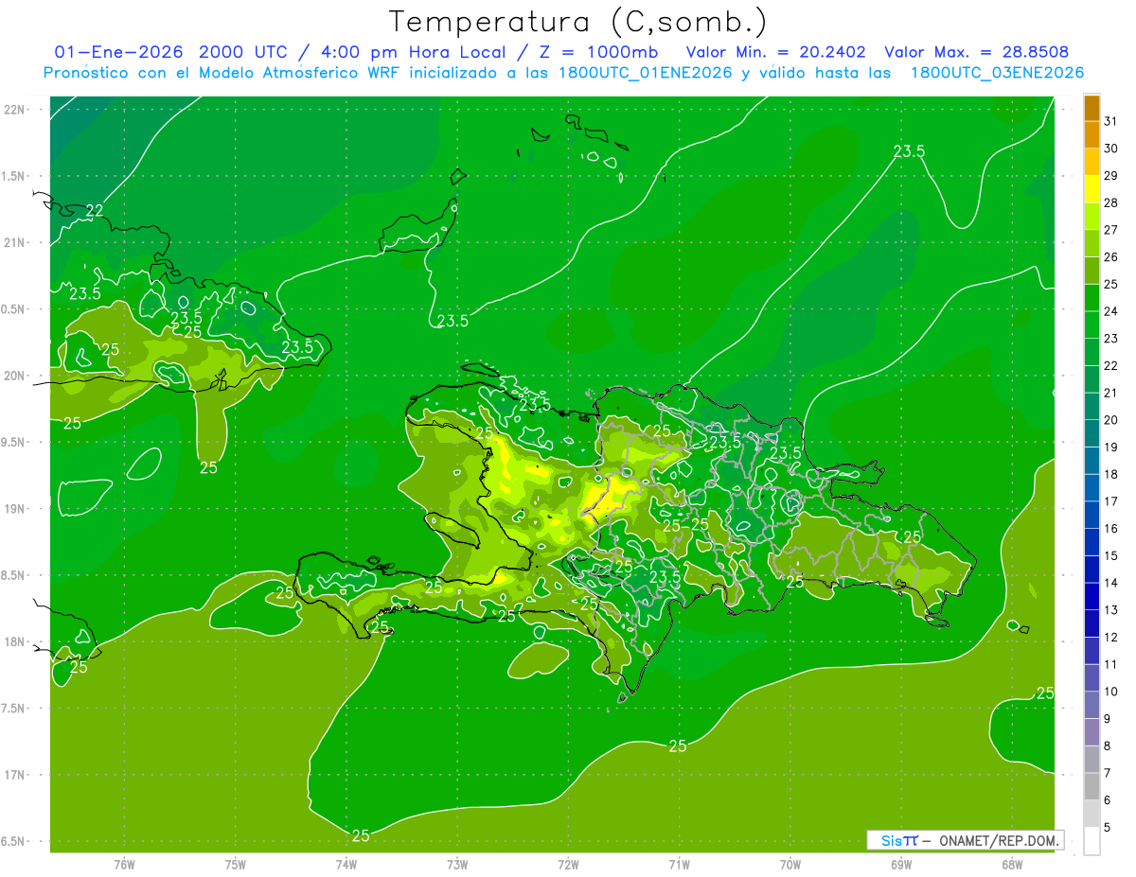Click the 18N latitude axis label

tap(15, 641)
